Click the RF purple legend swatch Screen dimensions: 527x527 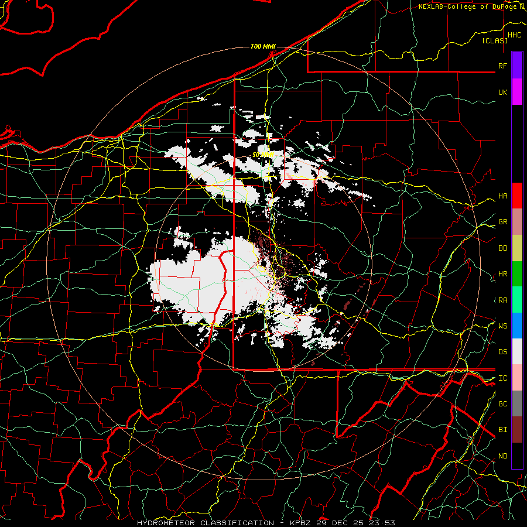[x=517, y=66]
